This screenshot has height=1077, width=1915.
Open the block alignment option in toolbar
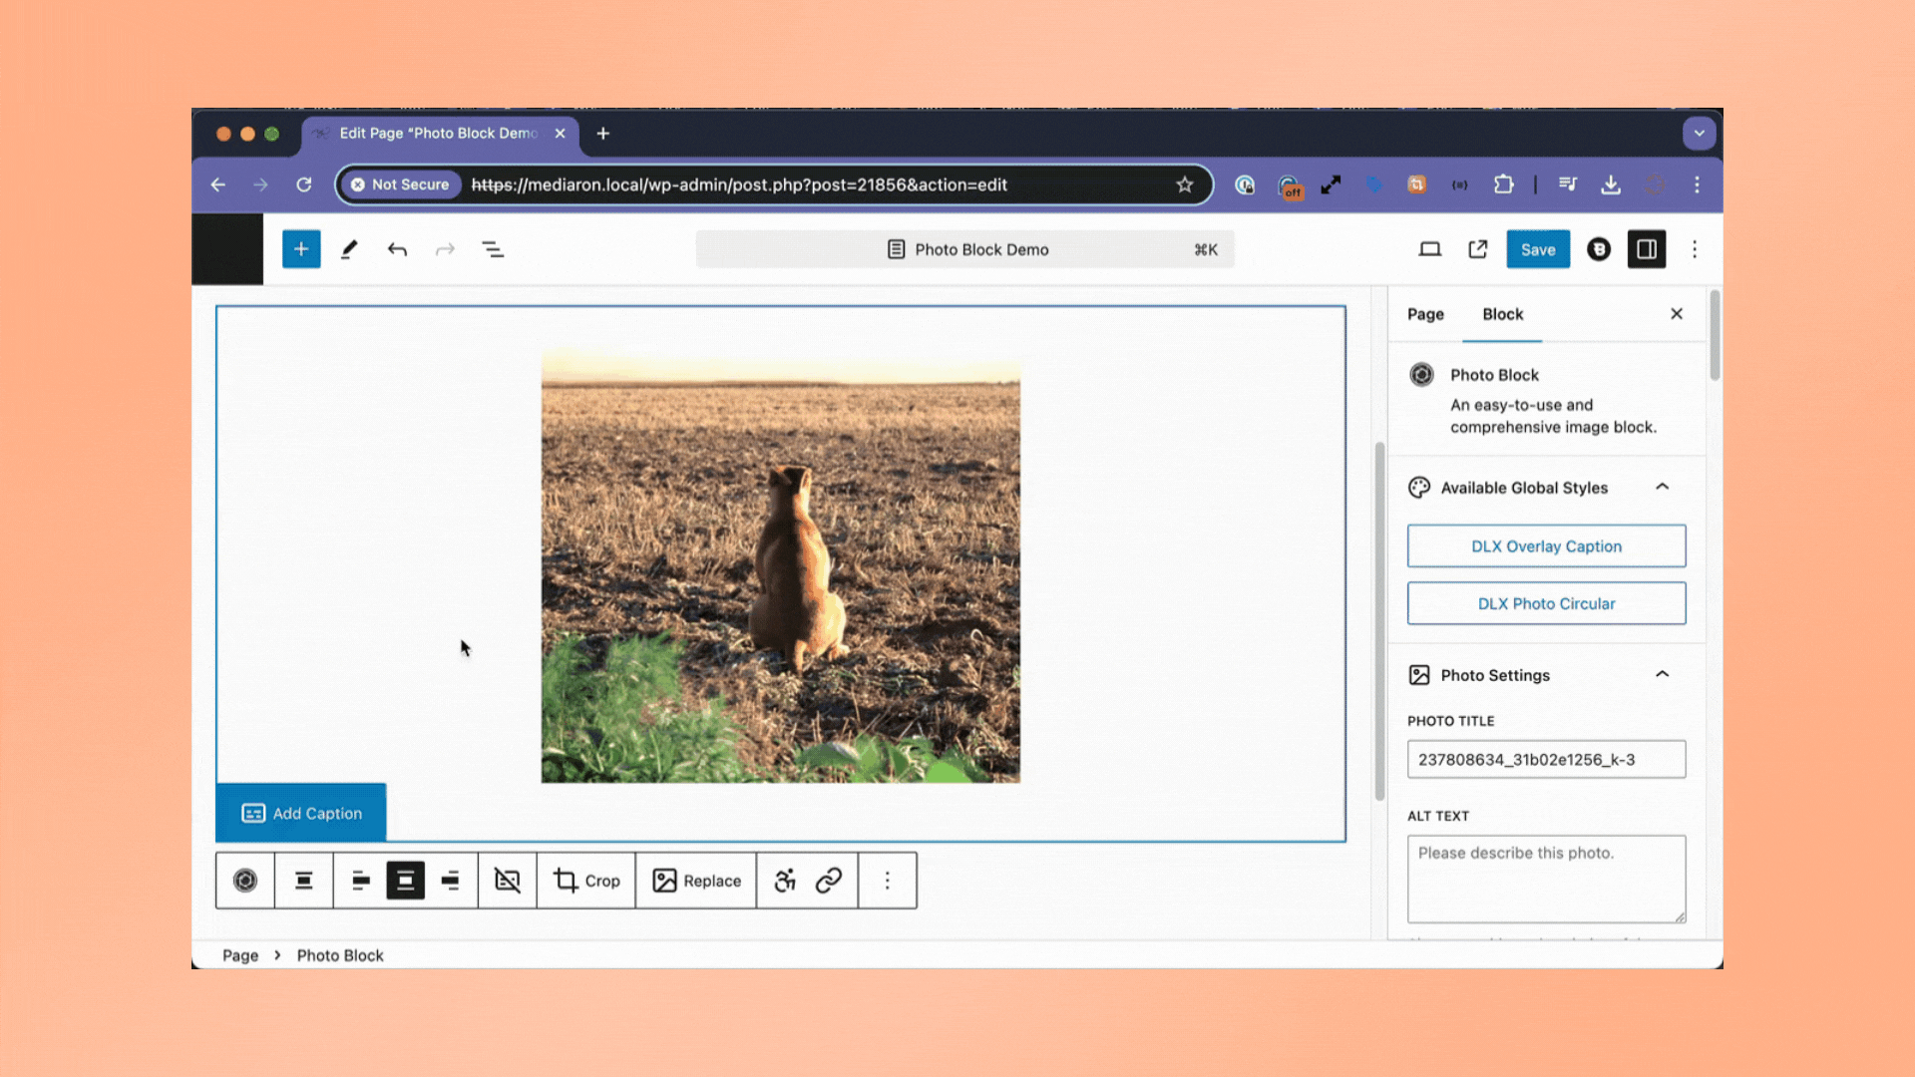[304, 881]
